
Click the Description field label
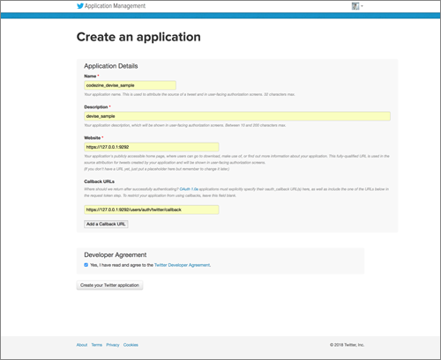[x=96, y=107]
